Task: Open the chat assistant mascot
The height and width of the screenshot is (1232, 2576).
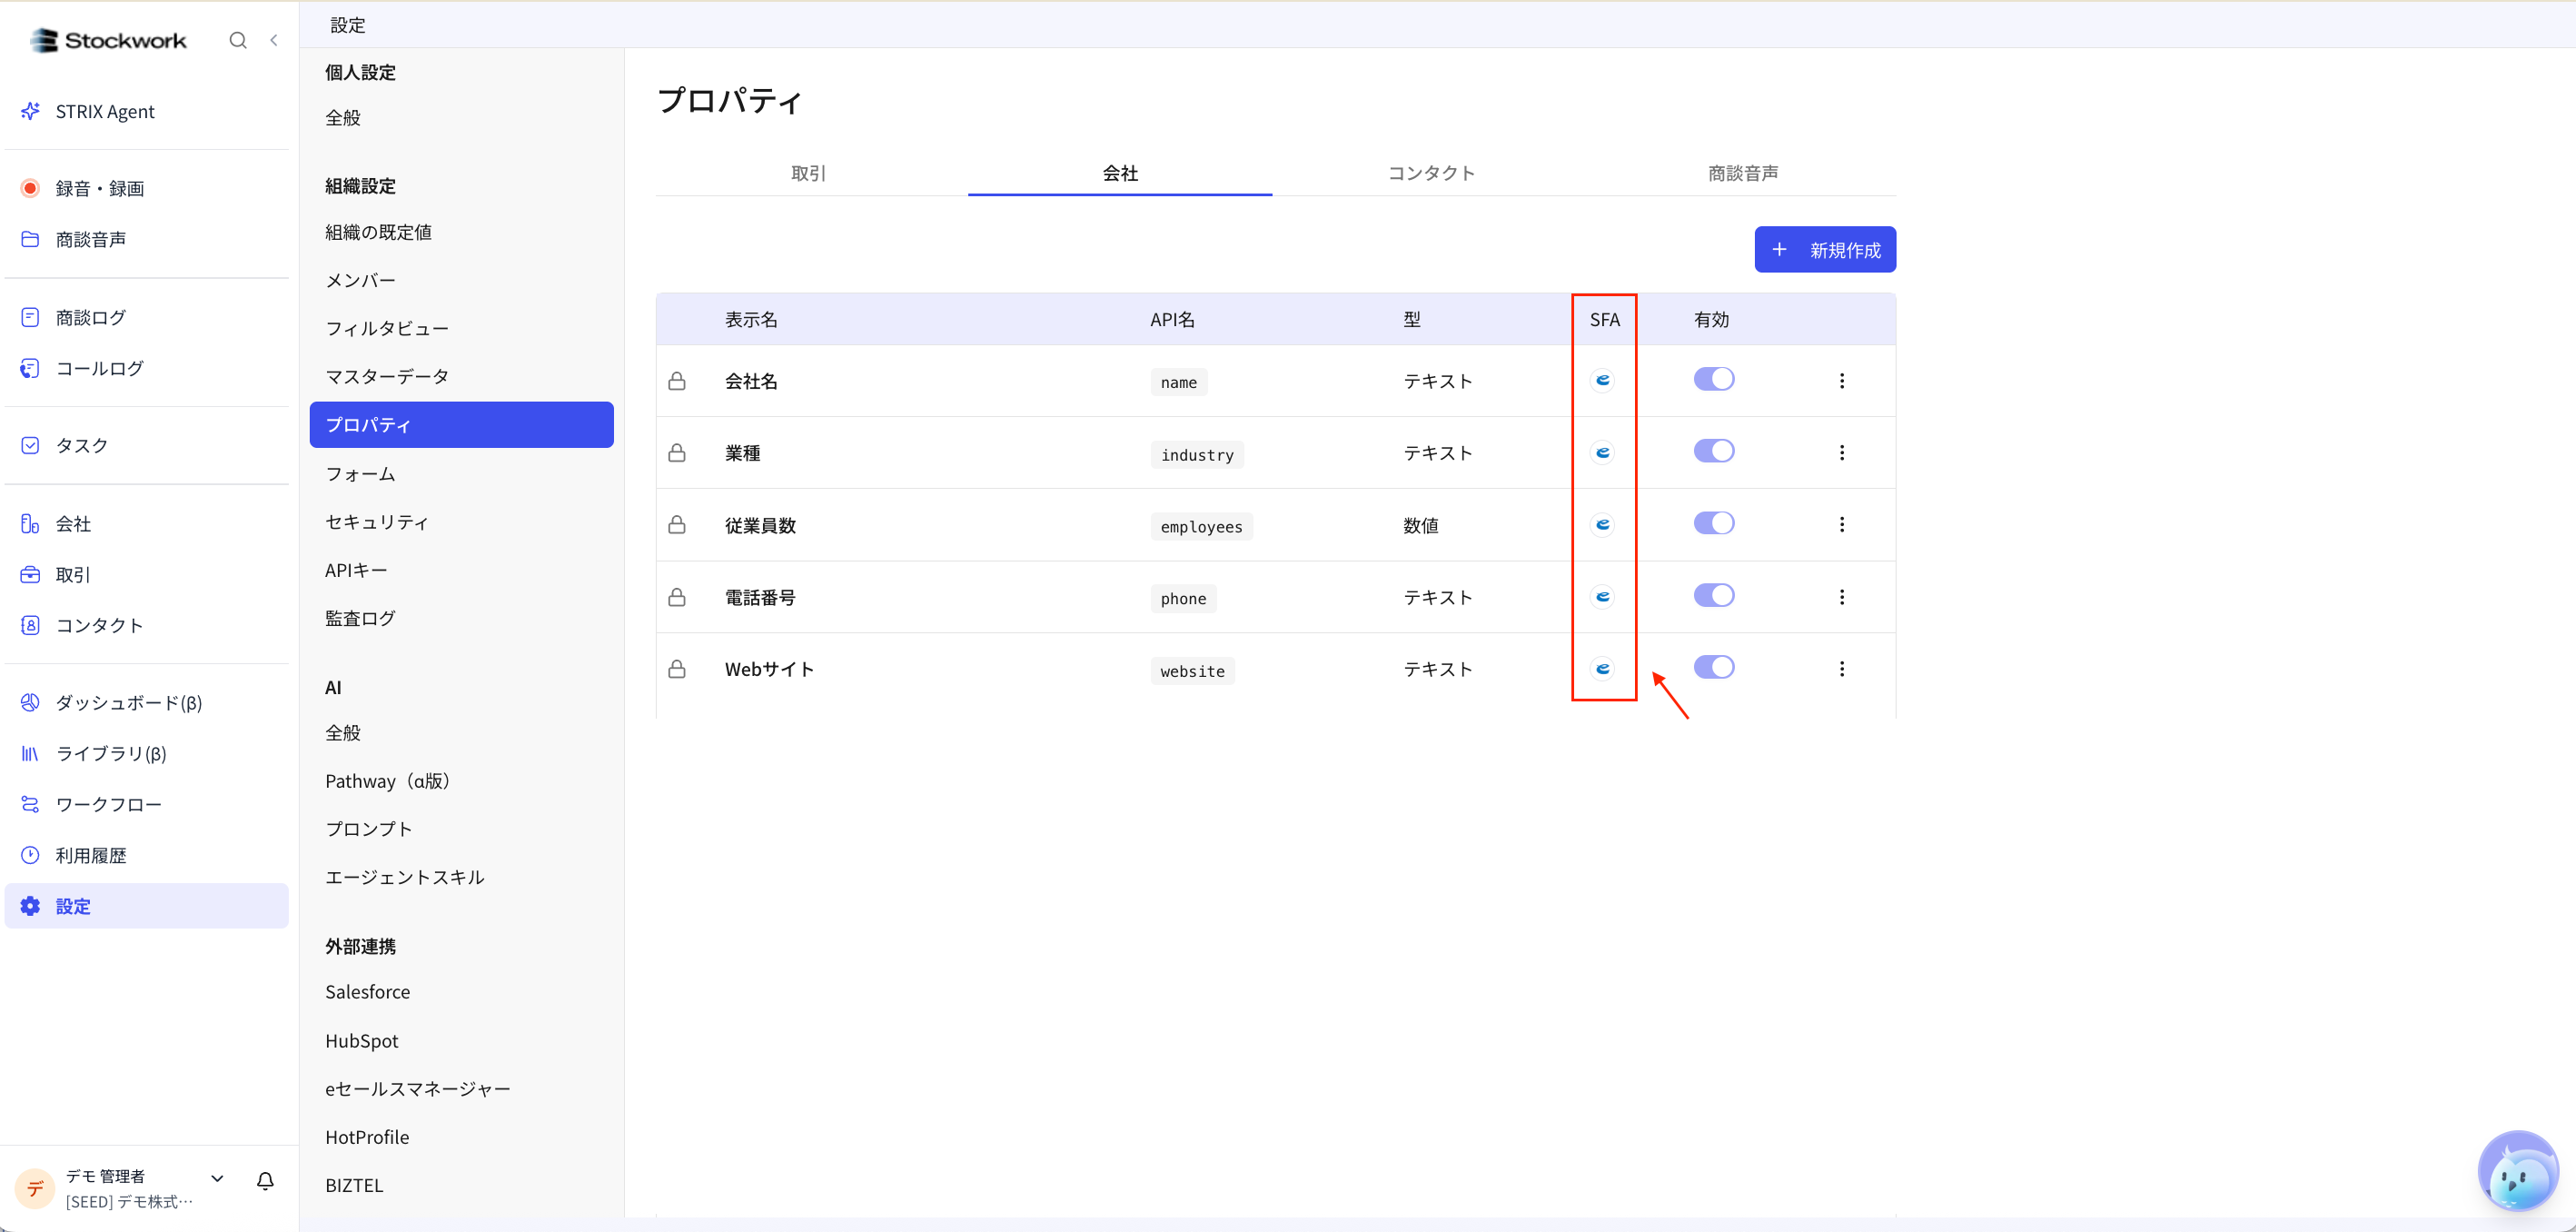Action: point(2518,1172)
